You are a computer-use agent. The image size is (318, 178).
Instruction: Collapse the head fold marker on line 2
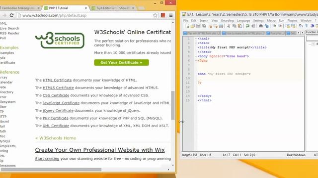[196, 43]
